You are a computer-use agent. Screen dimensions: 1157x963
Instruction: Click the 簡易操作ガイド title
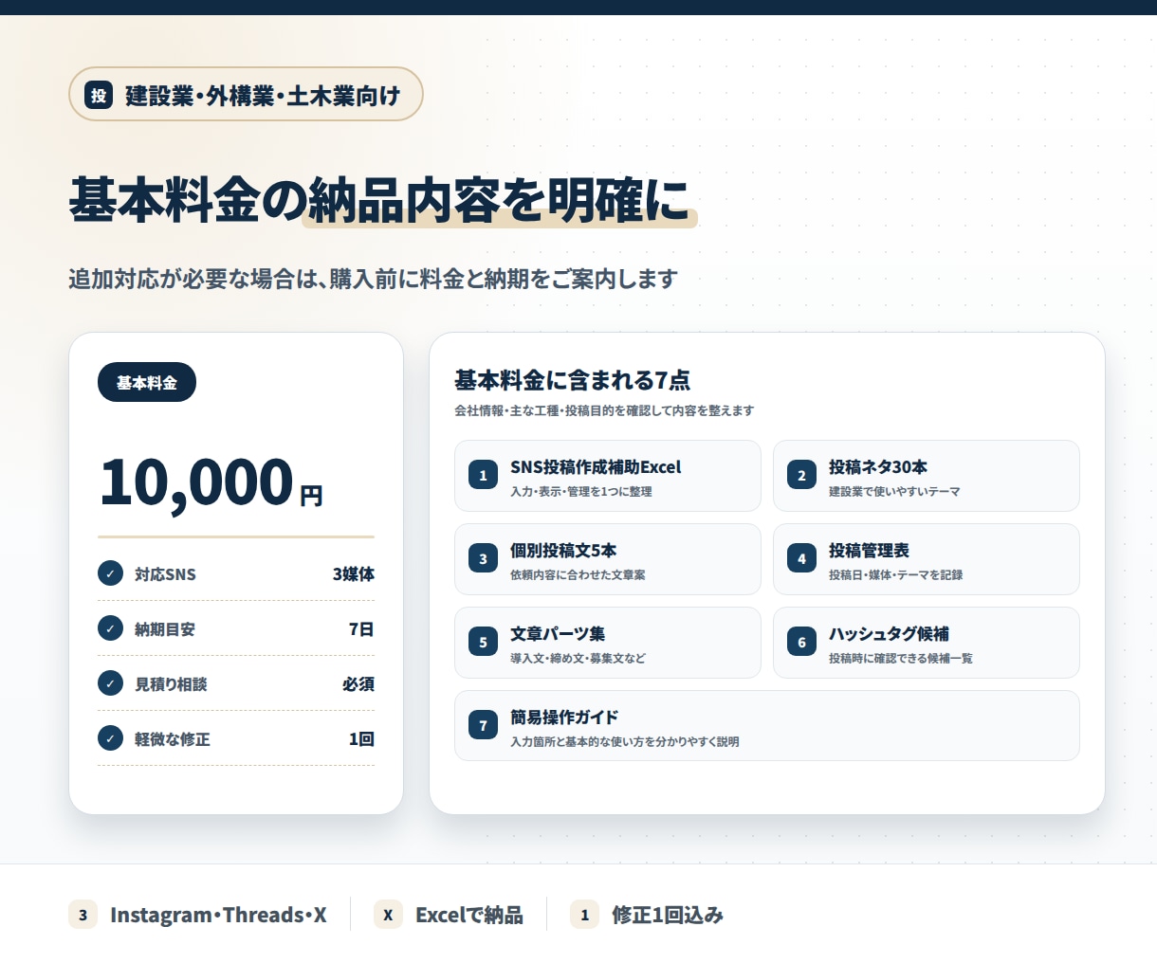pyautogui.click(x=564, y=718)
